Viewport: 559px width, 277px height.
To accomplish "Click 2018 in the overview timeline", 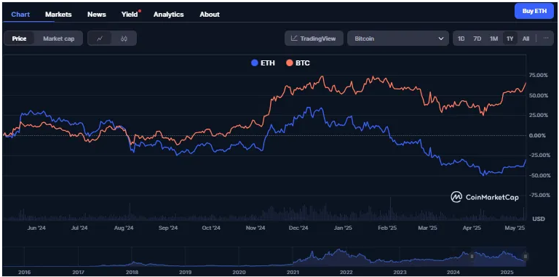I will 132,273.
